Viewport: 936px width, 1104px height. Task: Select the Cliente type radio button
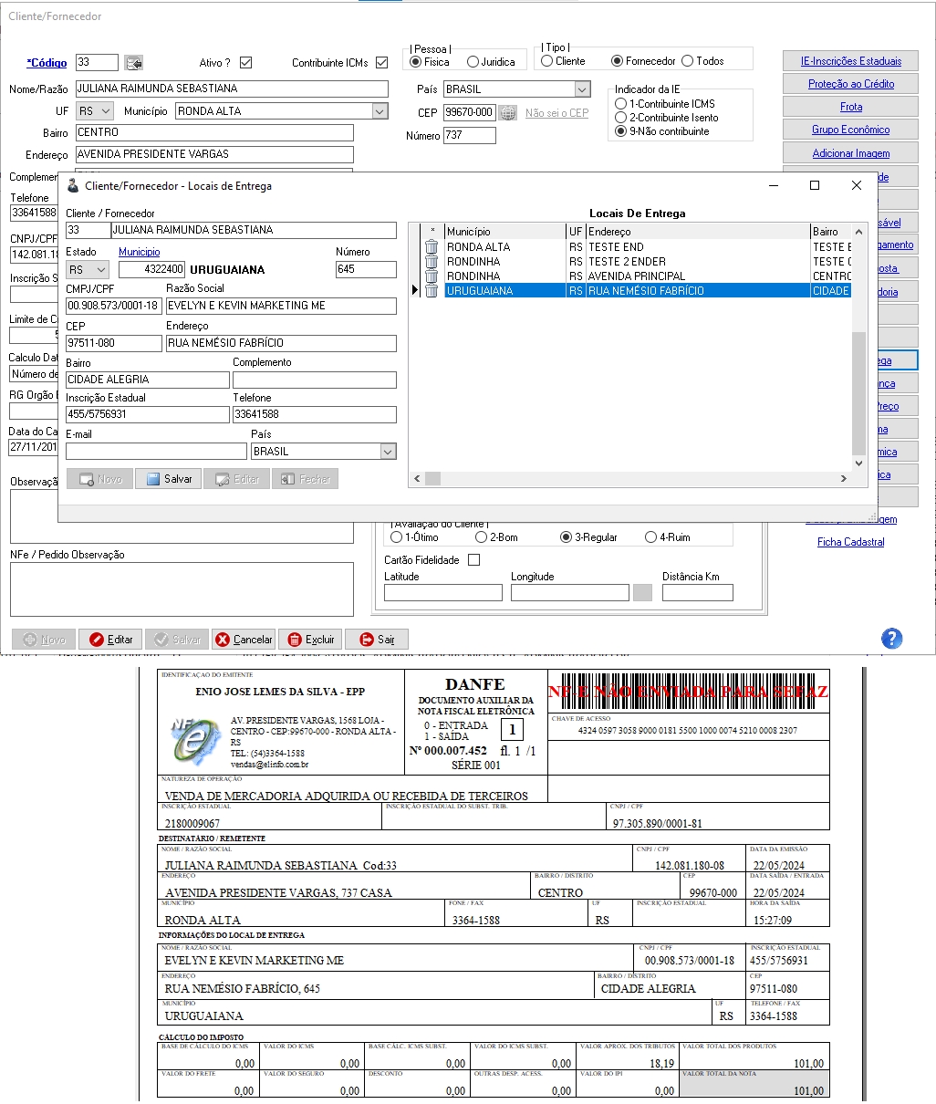click(x=546, y=61)
